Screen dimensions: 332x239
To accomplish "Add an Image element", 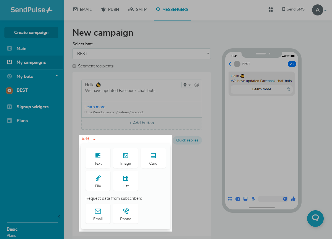I will [x=126, y=158].
